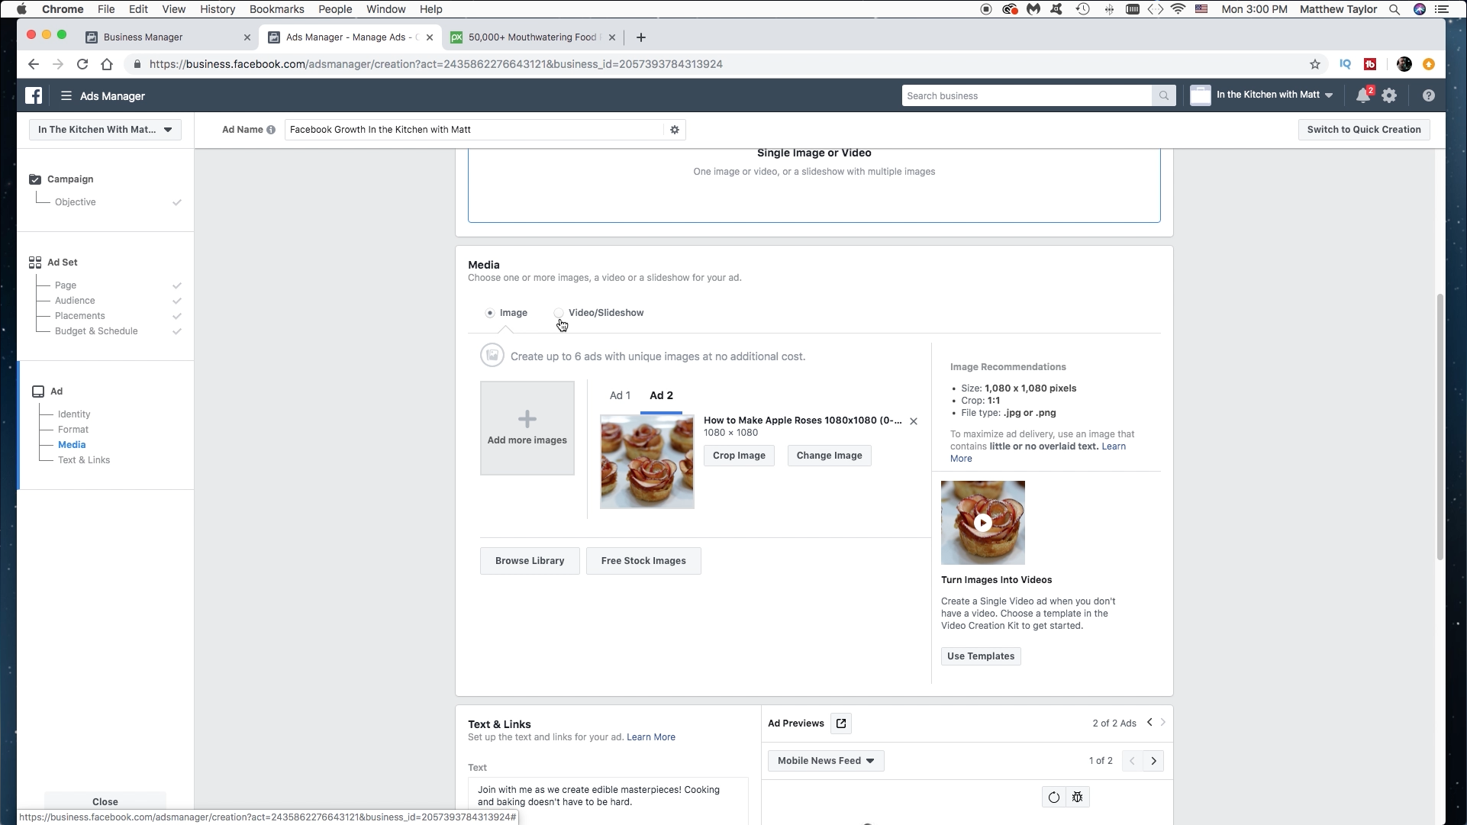The height and width of the screenshot is (825, 1467).
Task: Open the In The Kitchen With Mat... account dropdown
Action: pyautogui.click(x=105, y=130)
